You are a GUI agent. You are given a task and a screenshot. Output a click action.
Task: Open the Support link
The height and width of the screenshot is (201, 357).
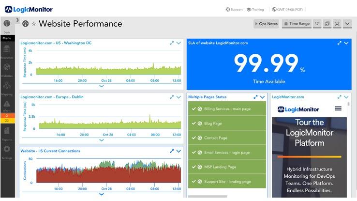(234, 9)
